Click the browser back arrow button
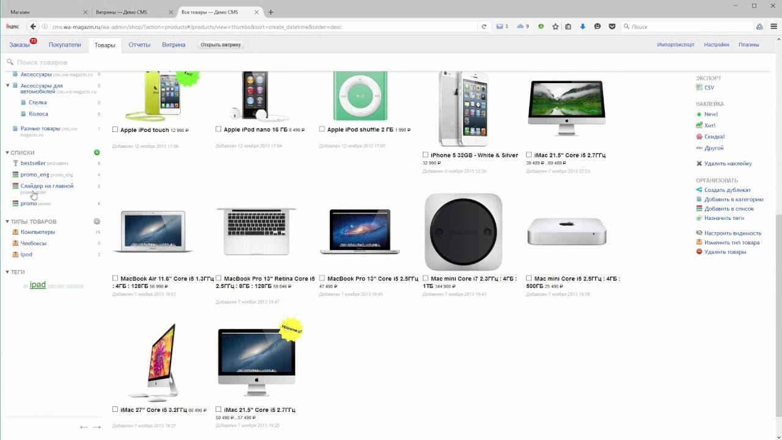The width and height of the screenshot is (782, 440). (34, 26)
